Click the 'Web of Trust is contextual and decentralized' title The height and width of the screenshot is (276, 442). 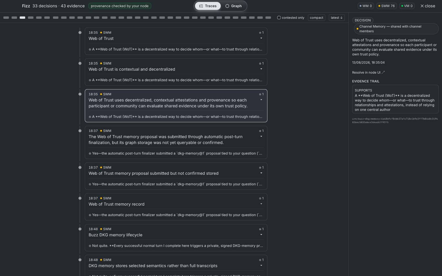(x=132, y=69)
